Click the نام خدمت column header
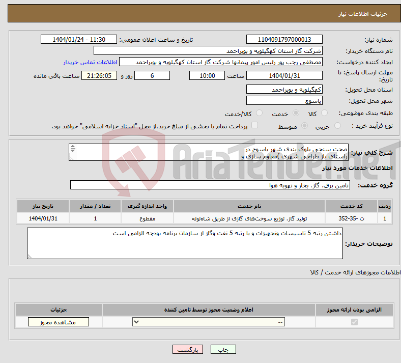The width and height of the screenshot is (401, 363). pyautogui.click(x=249, y=206)
